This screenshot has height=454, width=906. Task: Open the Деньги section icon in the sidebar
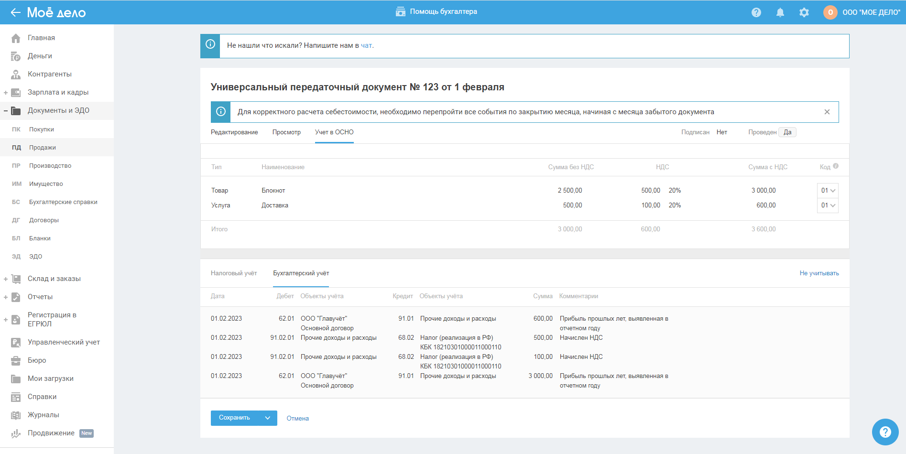tap(16, 56)
